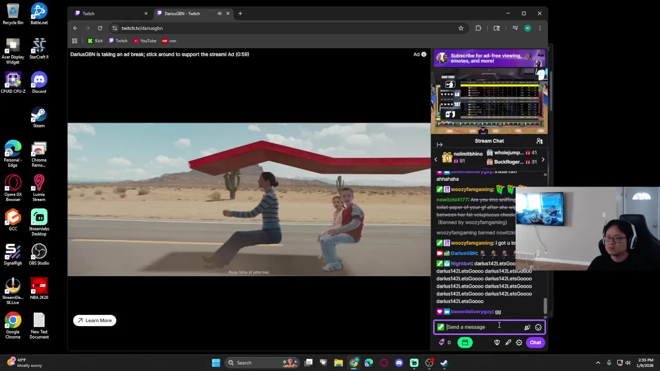Select Discord desktop shortcut
660x371 pixels.
pos(39,83)
